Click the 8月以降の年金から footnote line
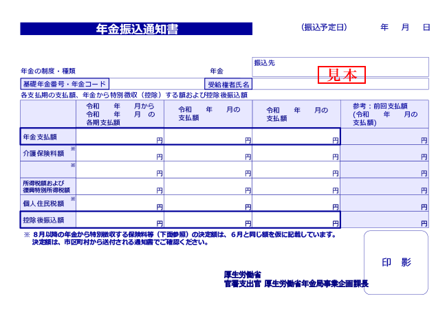This screenshot has height=316, width=447. click(180, 234)
